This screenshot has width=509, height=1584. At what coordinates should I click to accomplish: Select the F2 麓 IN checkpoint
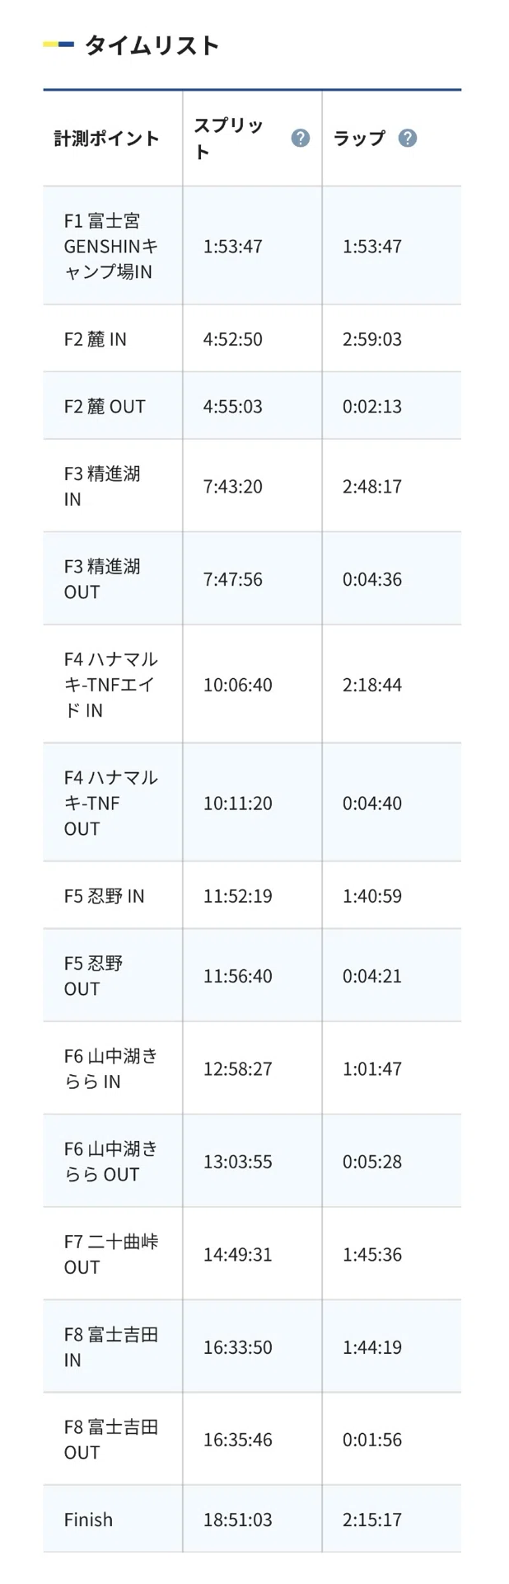pos(96,339)
